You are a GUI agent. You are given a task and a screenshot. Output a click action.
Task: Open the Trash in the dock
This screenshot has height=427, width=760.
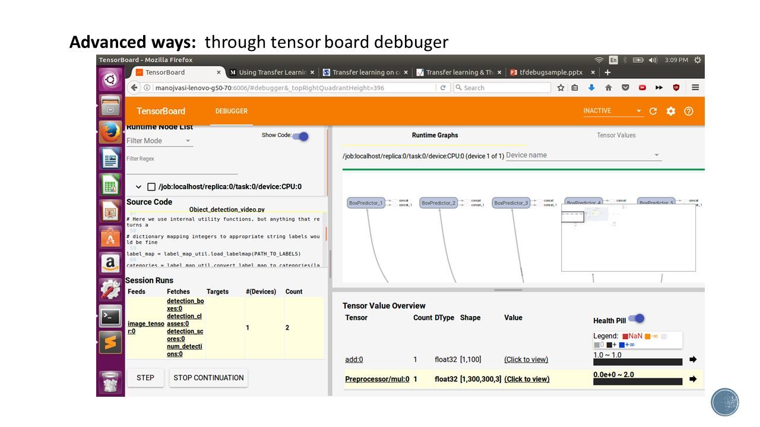pos(110,382)
